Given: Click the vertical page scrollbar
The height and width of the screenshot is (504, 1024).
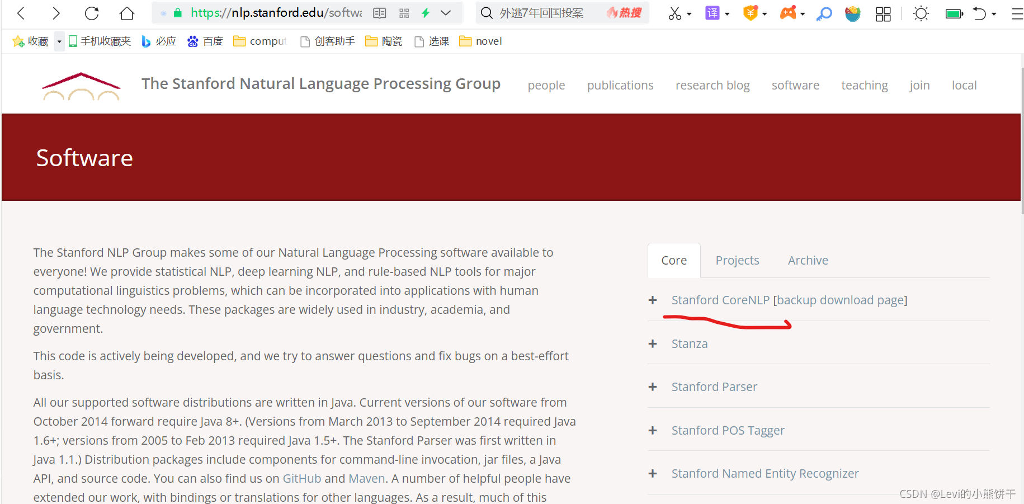Looking at the screenshot, I should [1022, 140].
